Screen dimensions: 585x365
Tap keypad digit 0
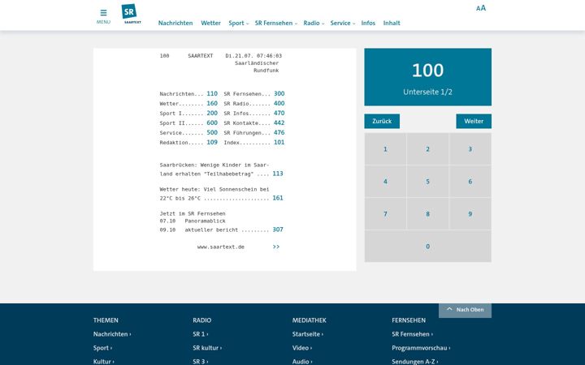coord(427,247)
